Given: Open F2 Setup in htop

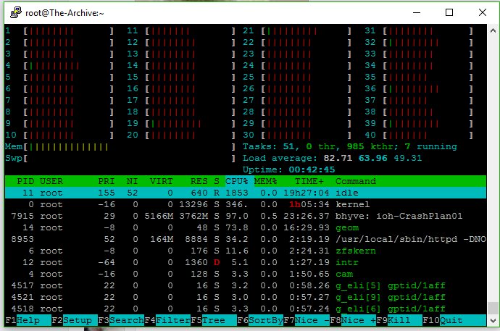Looking at the screenshot, I should point(75,320).
